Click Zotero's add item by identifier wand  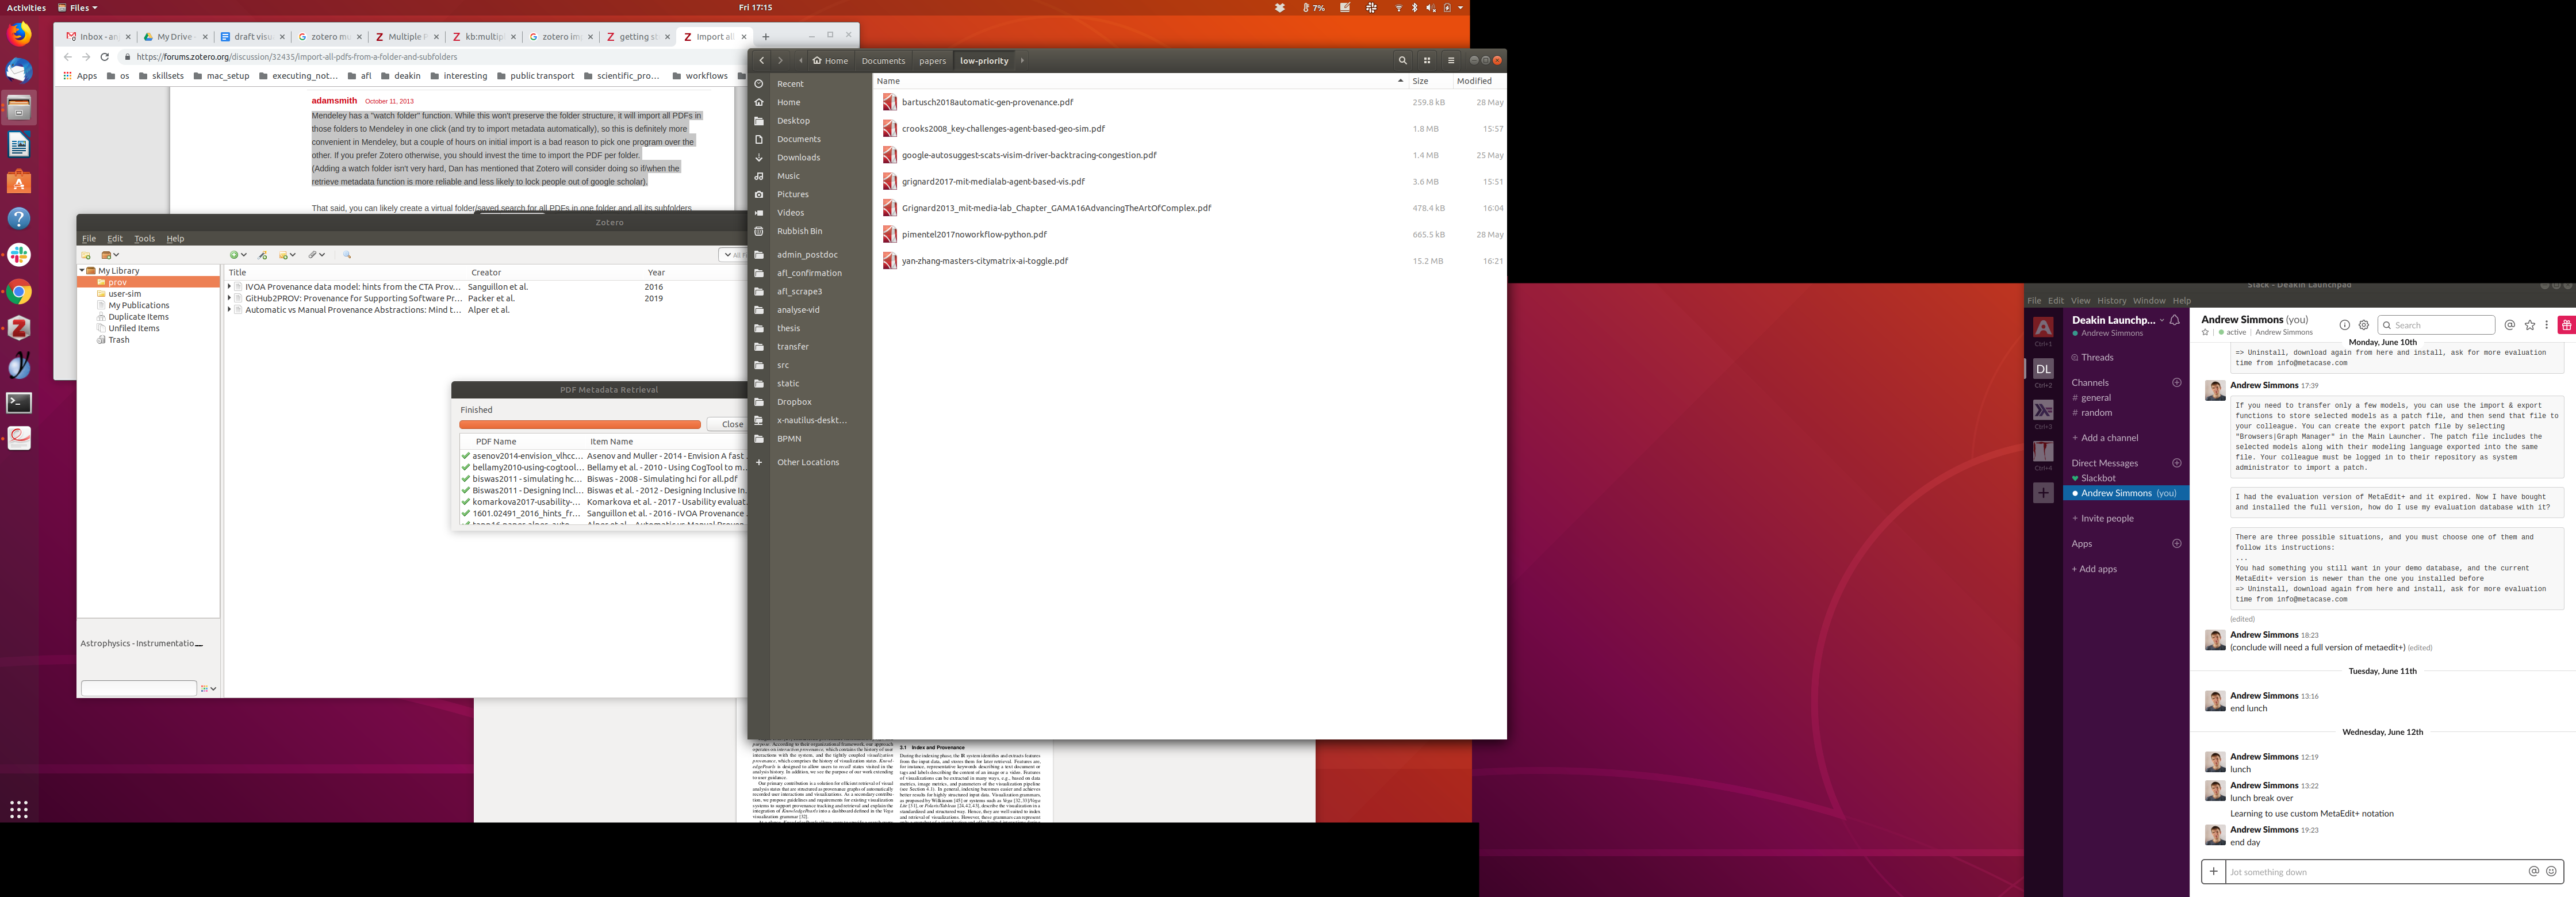[x=263, y=255]
